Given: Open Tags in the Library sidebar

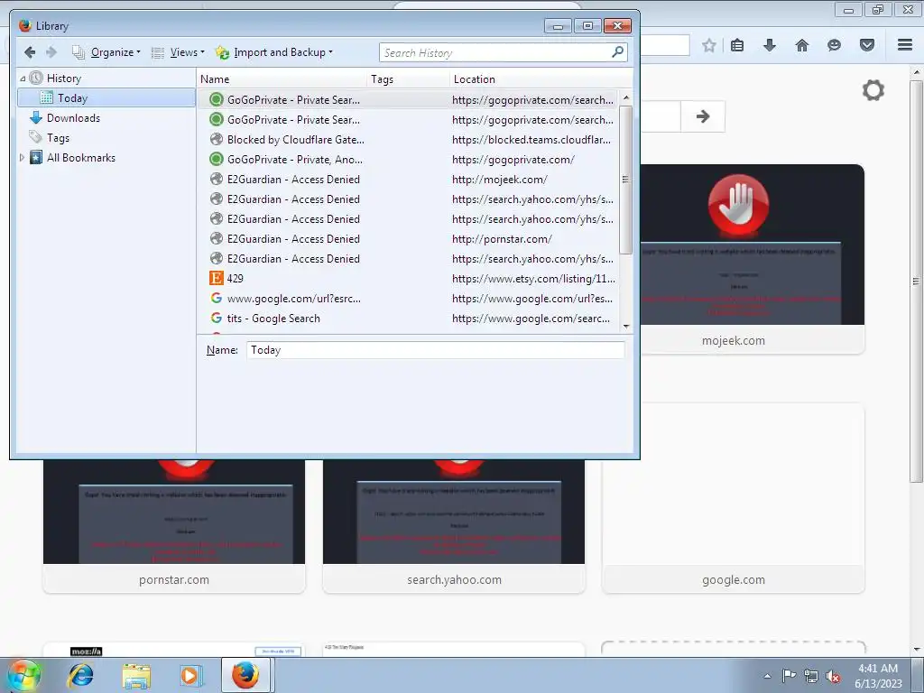Looking at the screenshot, I should pos(58,138).
